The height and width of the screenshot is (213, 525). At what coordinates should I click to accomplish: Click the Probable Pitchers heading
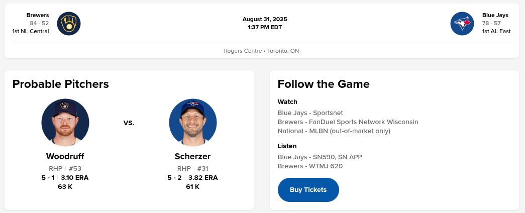point(61,84)
